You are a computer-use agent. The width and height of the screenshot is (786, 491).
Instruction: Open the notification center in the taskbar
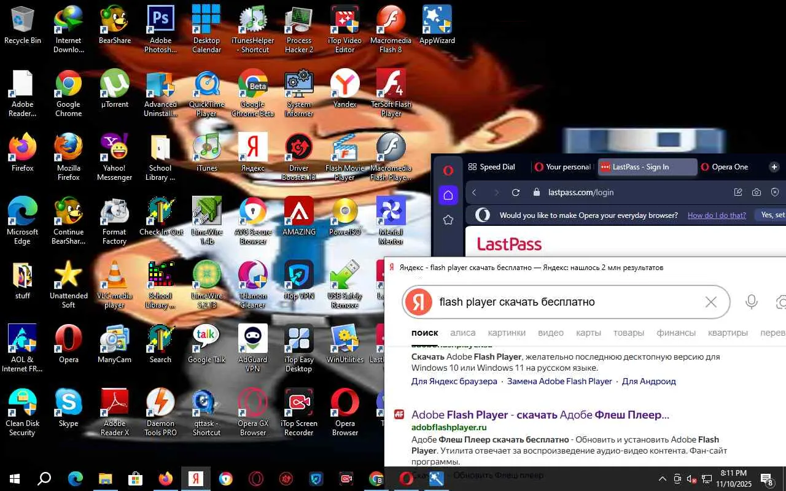pyautogui.click(x=766, y=479)
